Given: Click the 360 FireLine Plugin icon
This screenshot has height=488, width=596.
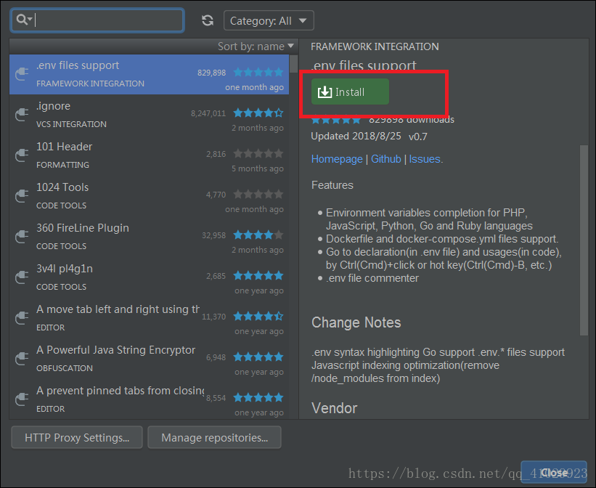Looking at the screenshot, I should (22, 236).
